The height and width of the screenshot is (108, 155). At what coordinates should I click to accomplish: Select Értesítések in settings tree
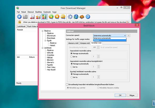point(51,38)
